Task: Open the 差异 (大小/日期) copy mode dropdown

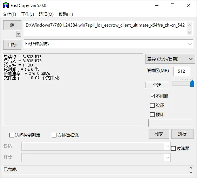Action: (x=170, y=59)
